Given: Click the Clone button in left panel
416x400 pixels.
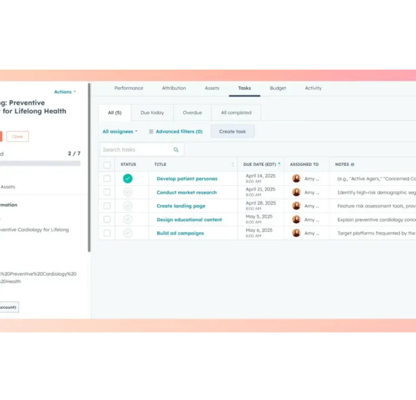Looking at the screenshot, I should tap(18, 137).
